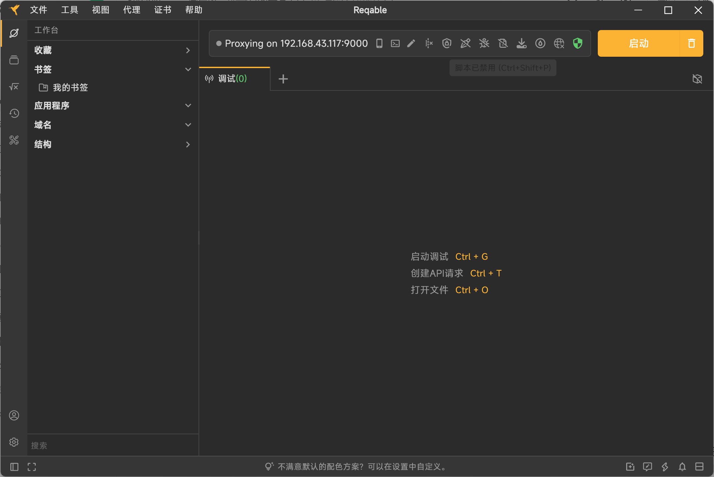Click the Proxying on 192.168.43.117:9000 text
714x477 pixels.
(x=296, y=43)
